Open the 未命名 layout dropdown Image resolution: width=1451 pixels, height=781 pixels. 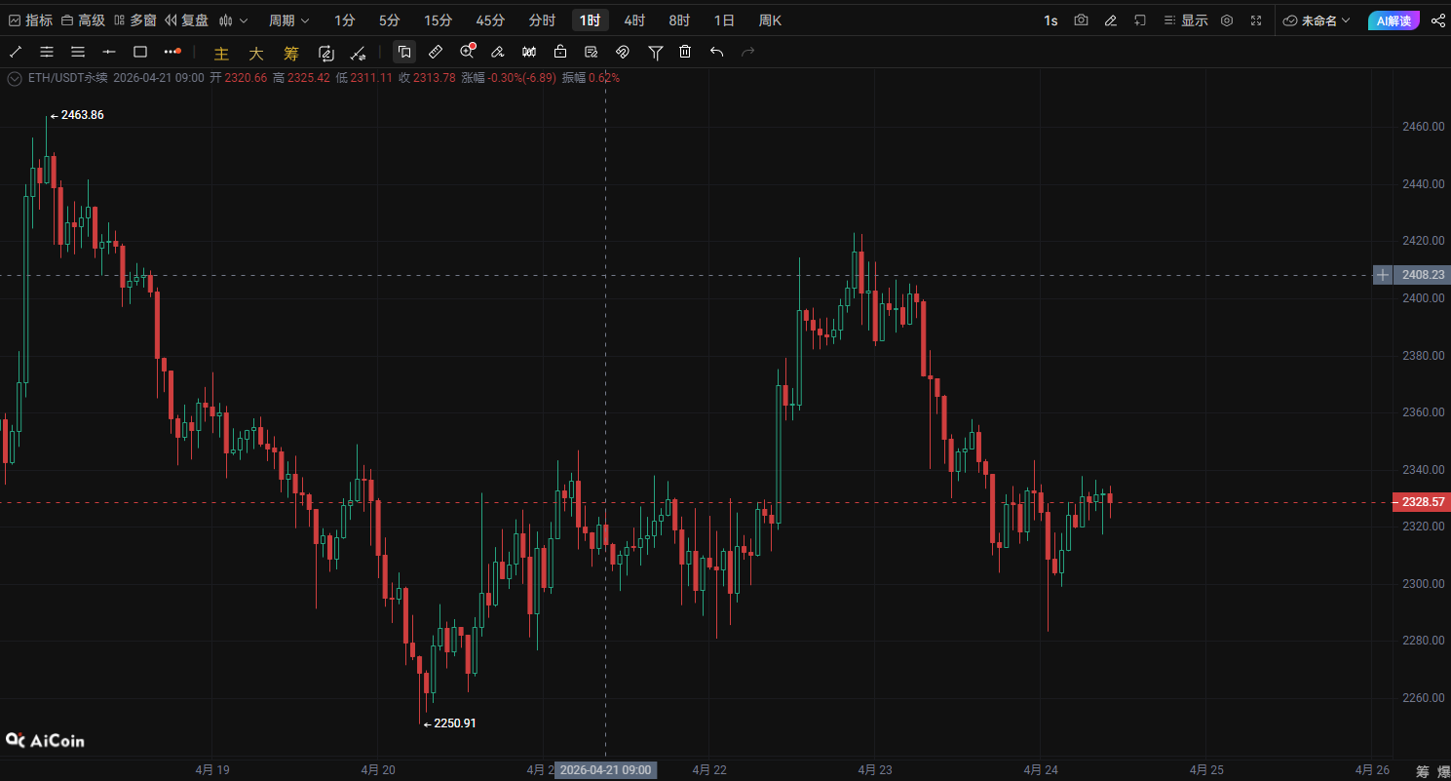point(1317,20)
